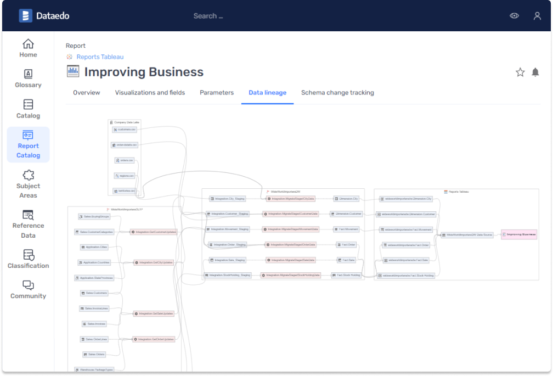Click the Improving Business pink node in lineage
This screenshot has width=553, height=376.
coord(518,234)
